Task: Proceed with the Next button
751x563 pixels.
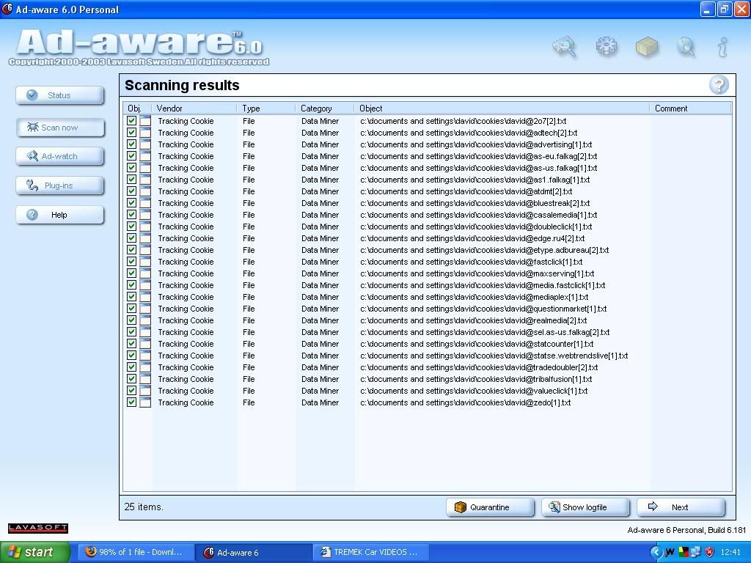Action: [x=681, y=507]
